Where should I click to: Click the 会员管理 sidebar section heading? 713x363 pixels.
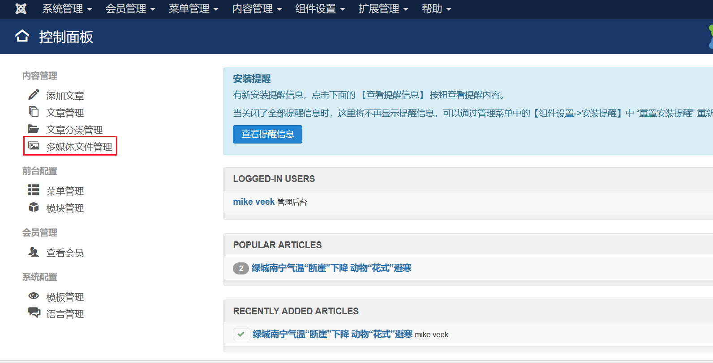click(40, 232)
